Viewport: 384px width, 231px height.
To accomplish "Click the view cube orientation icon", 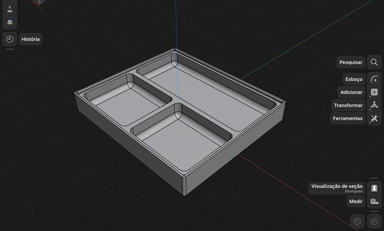I will click(10, 22).
